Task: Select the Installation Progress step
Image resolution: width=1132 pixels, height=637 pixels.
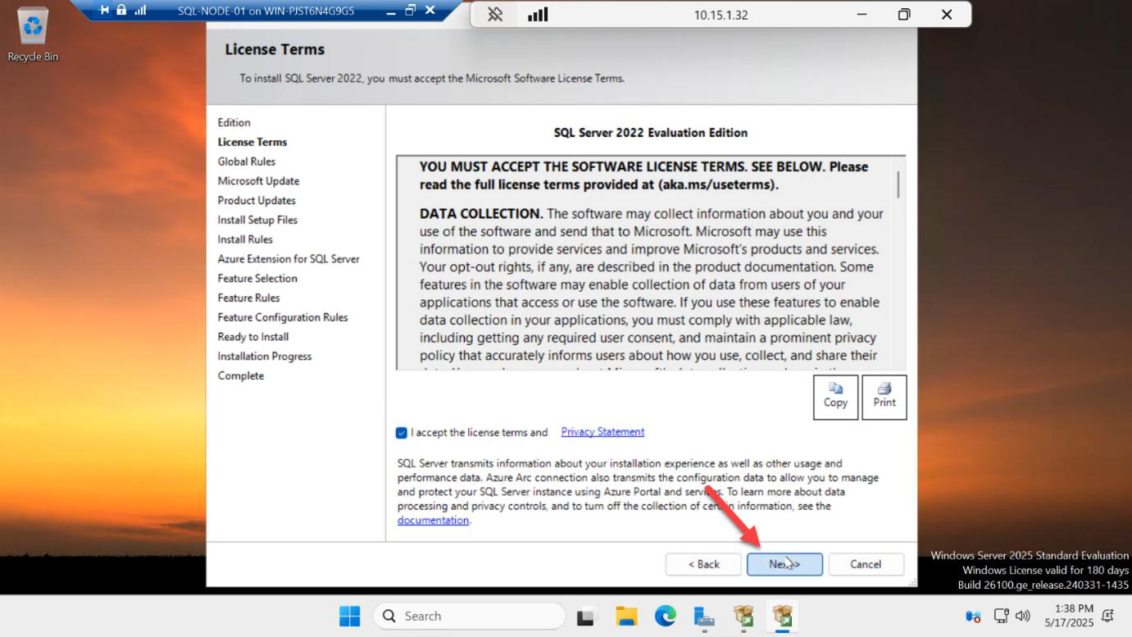Action: [265, 357]
